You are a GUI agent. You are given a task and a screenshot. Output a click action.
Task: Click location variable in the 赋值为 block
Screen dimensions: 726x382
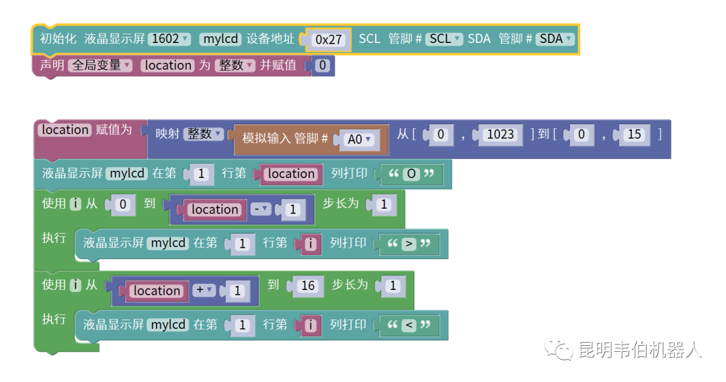tap(65, 130)
